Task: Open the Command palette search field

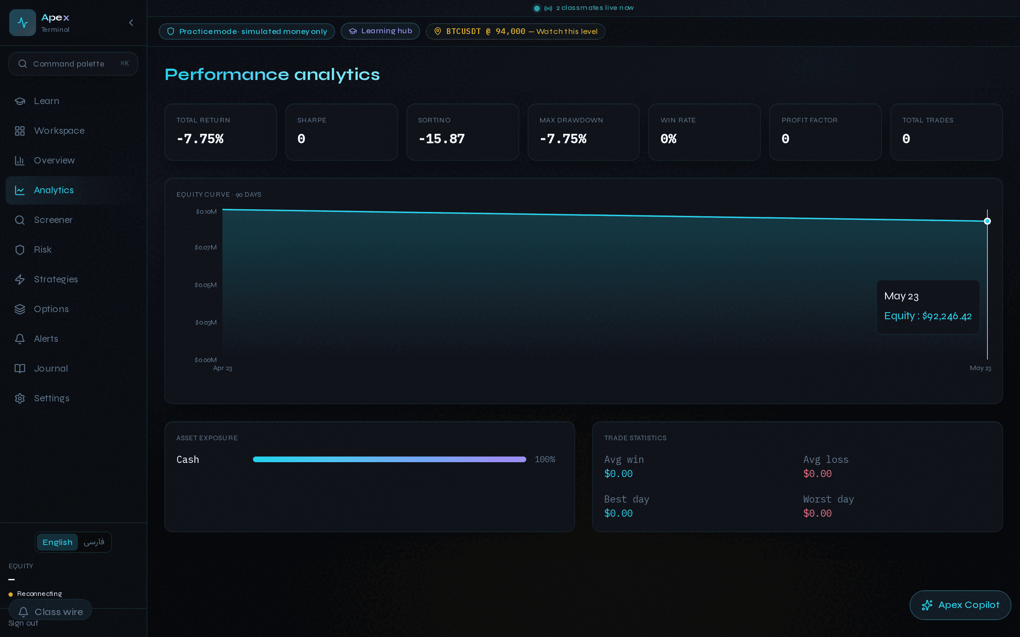Action: tap(73, 64)
